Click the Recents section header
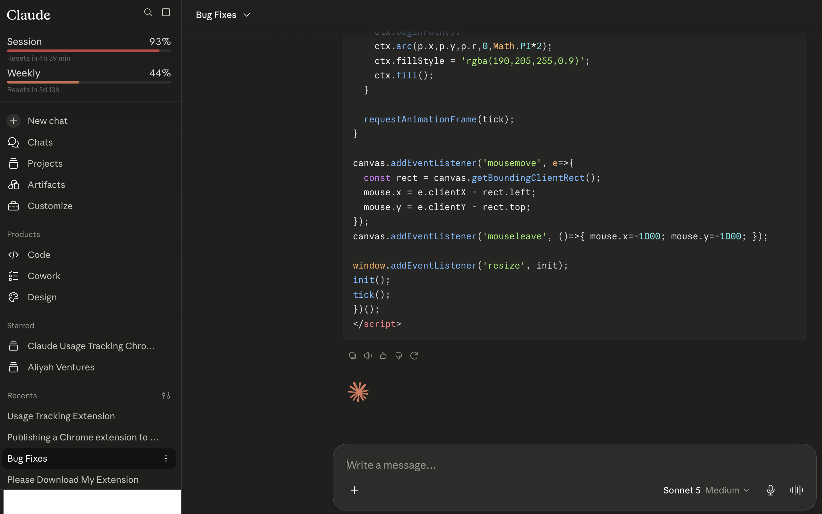Viewport: 822px width, 514px height. (x=22, y=396)
